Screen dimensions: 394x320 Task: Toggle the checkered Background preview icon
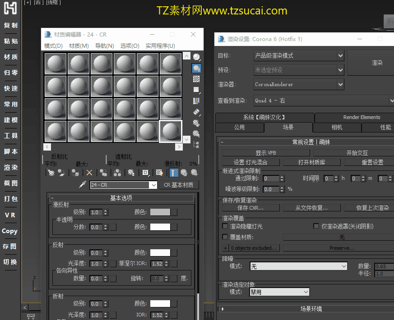tap(196, 79)
